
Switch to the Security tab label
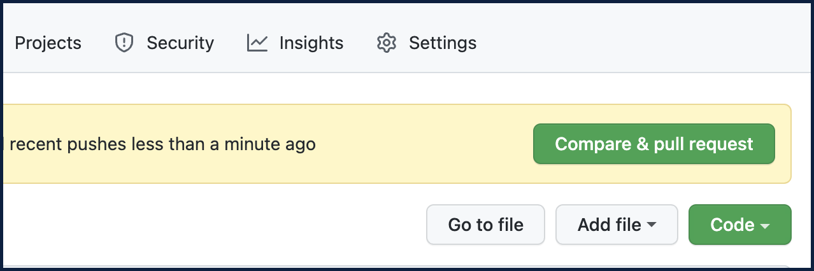point(180,43)
